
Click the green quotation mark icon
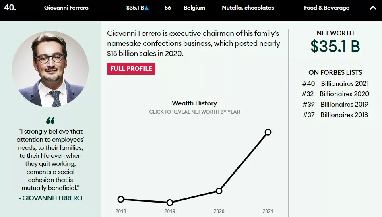[50, 120]
